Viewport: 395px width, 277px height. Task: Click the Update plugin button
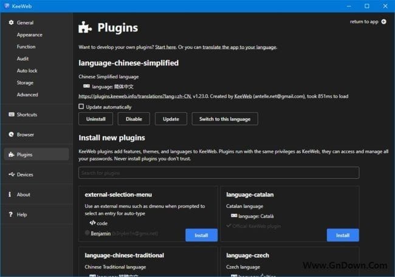point(171,119)
